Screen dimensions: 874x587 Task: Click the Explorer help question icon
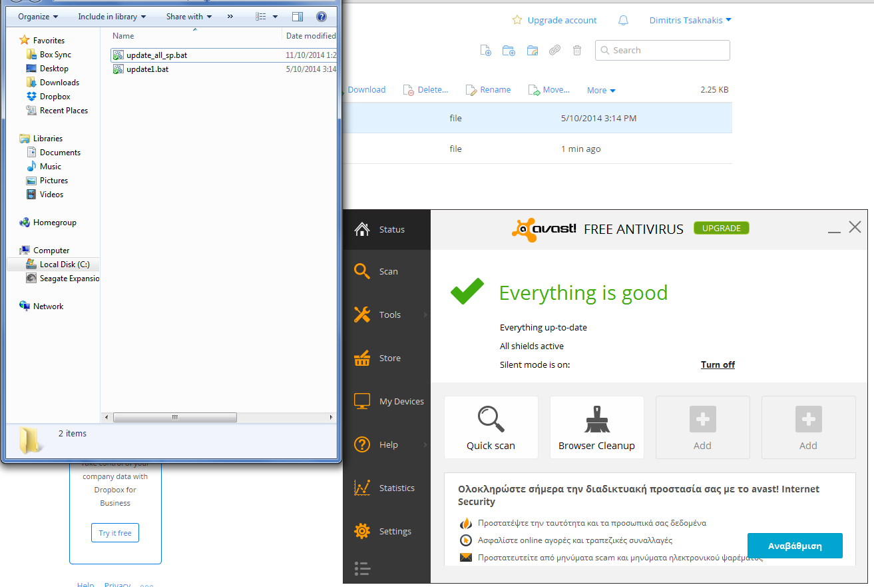click(x=322, y=17)
